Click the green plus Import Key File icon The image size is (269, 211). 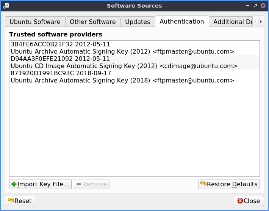[x=14, y=184]
